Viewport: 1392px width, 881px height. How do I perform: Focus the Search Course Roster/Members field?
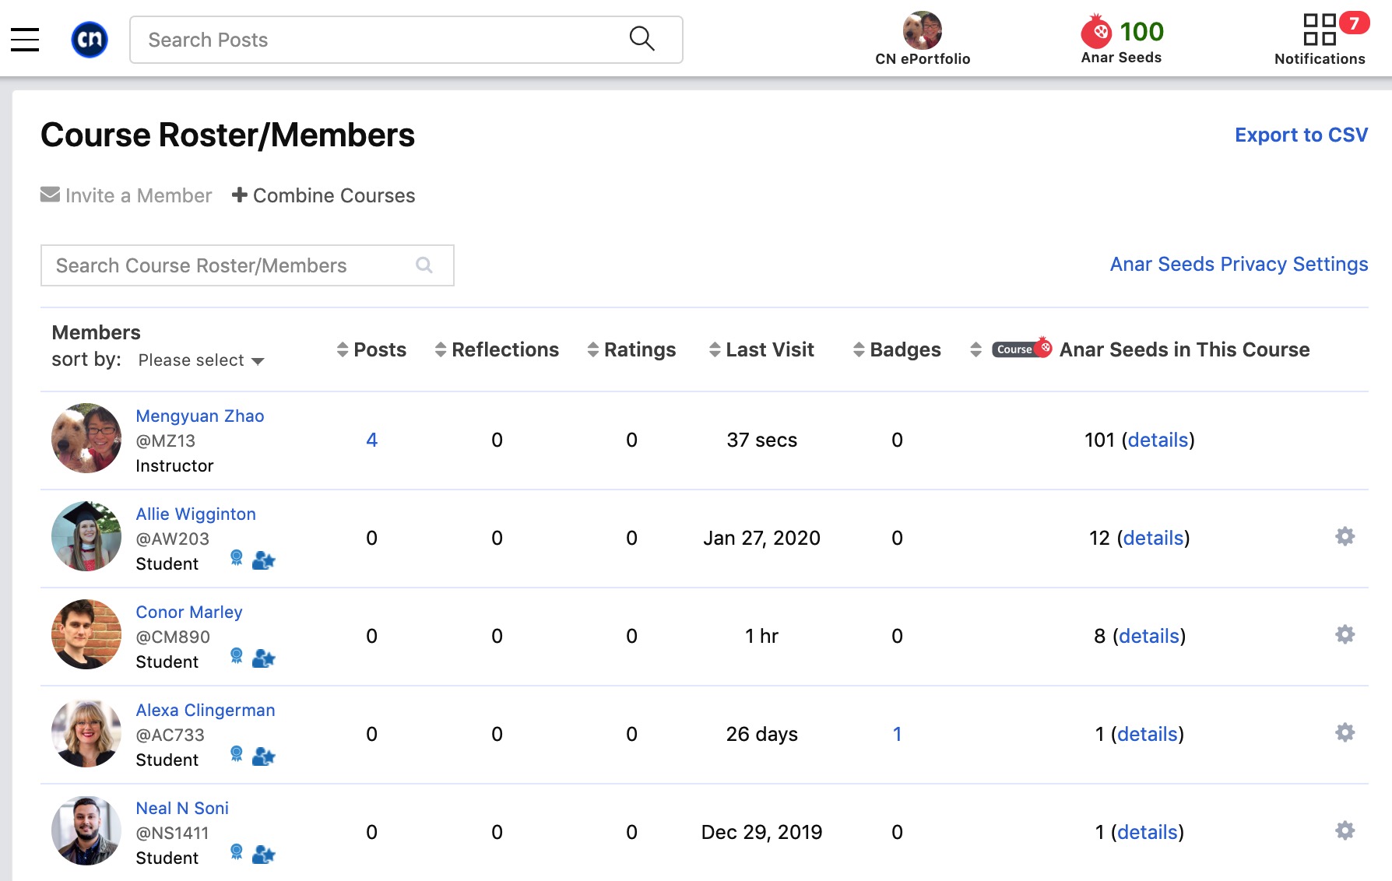(248, 265)
